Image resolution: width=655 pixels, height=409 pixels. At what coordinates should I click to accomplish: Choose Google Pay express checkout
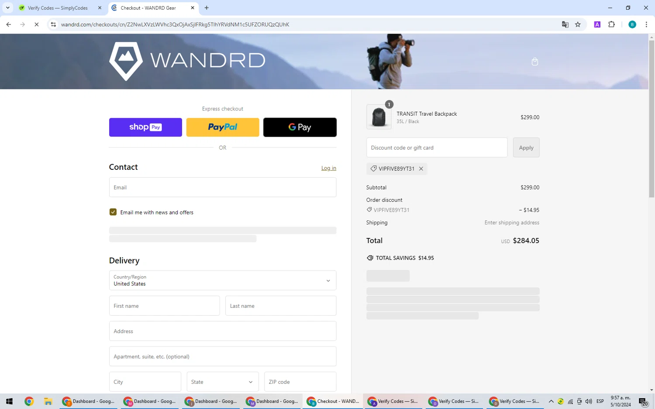pos(300,127)
